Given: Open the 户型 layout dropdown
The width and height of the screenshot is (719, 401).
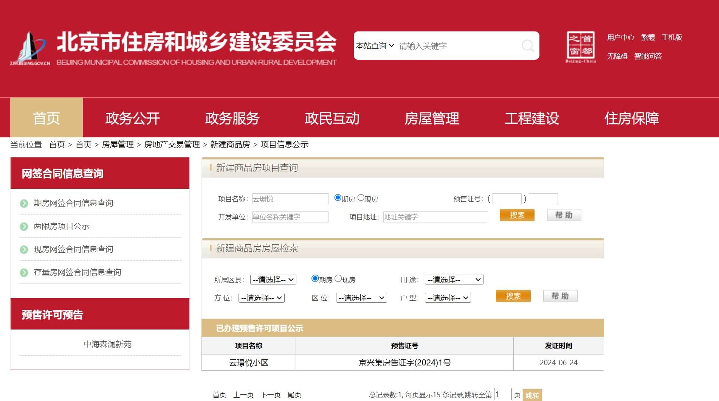Looking at the screenshot, I should [448, 298].
